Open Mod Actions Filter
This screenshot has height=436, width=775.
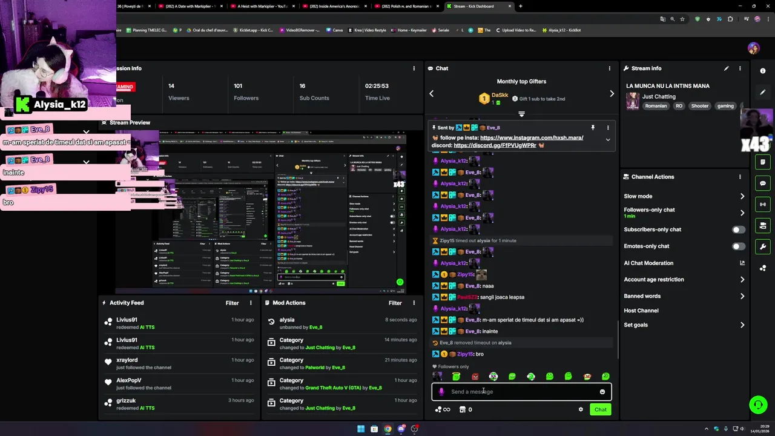(x=395, y=303)
